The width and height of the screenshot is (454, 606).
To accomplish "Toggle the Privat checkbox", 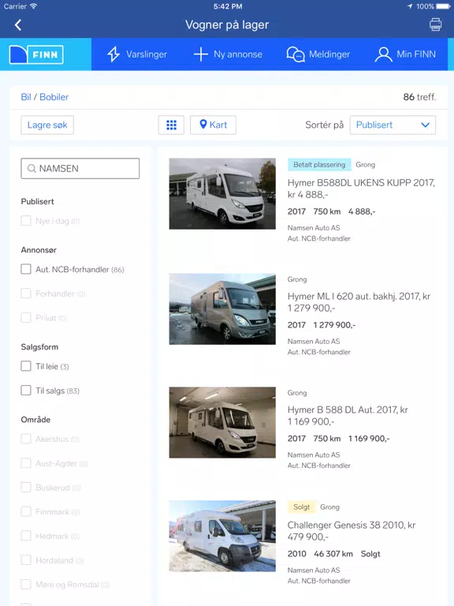I will coord(26,318).
